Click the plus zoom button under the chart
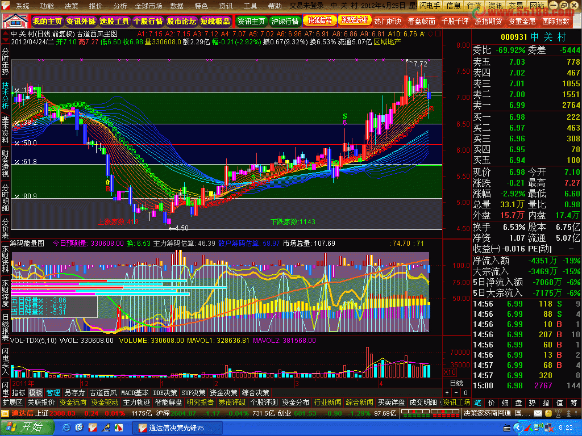Viewport: 582px width, 436px height. 447,393
